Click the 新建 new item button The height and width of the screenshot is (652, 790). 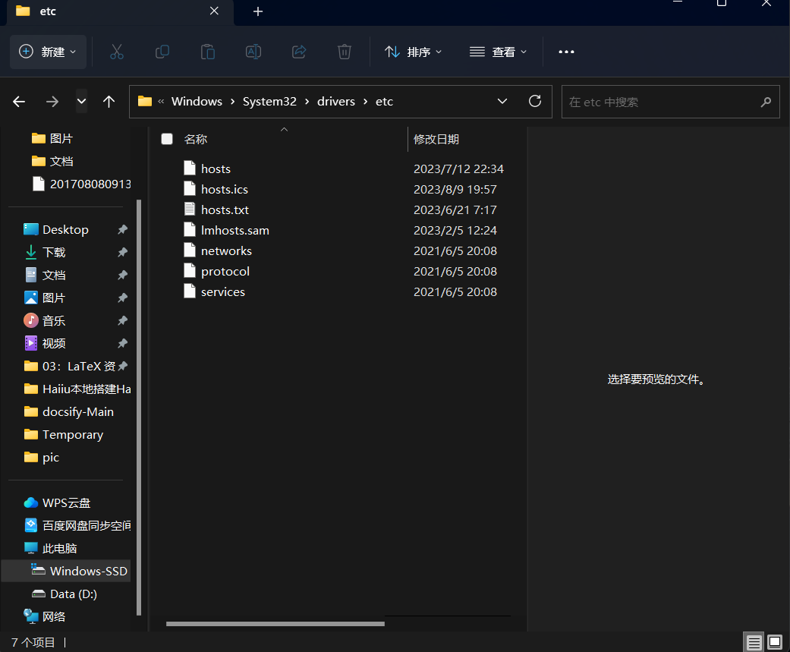coord(48,52)
